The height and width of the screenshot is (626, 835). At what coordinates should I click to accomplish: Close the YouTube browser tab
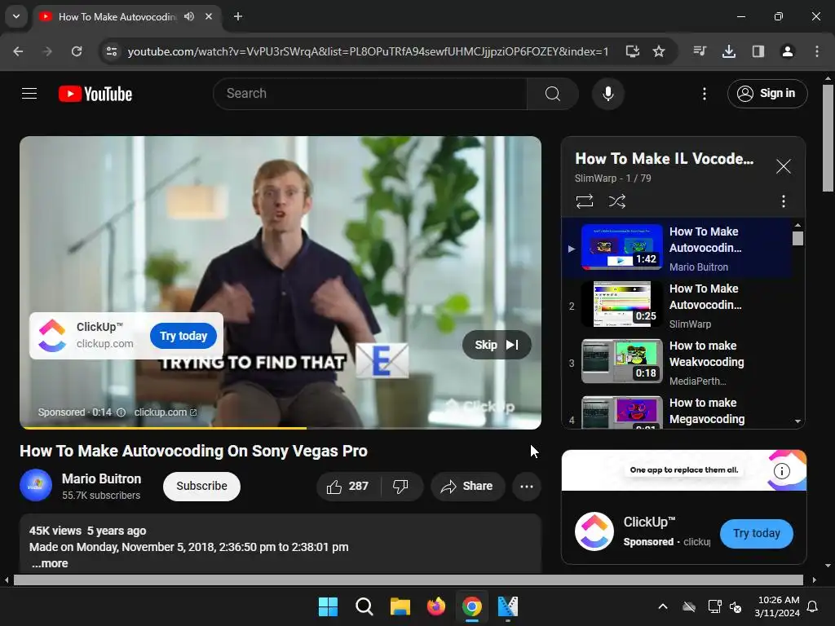pos(209,16)
